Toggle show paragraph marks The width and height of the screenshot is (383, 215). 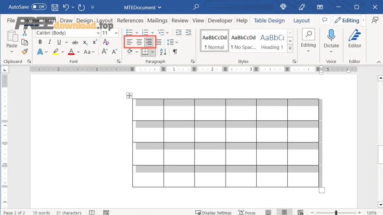(x=175, y=52)
